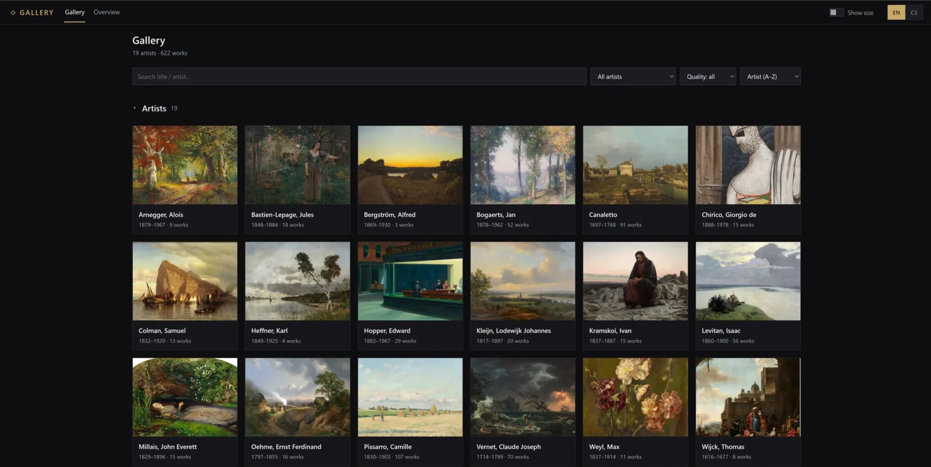Viewport: 931px width, 467px height.
Task: Focus the Search title / artist field
Action: tap(359, 76)
